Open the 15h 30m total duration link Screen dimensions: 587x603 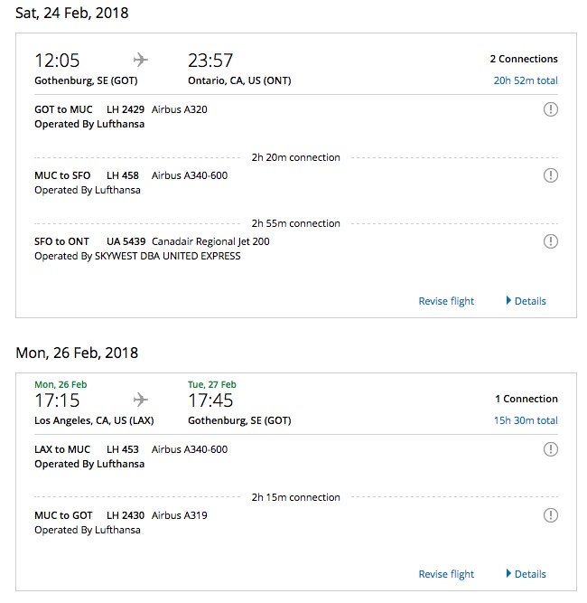(x=525, y=420)
